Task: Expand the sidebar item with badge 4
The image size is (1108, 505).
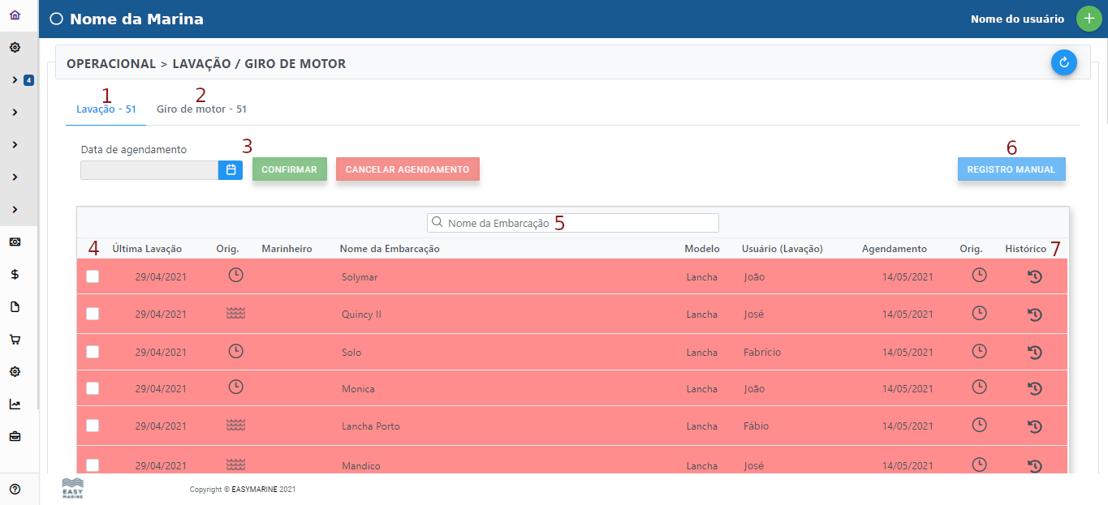Action: click(x=15, y=80)
